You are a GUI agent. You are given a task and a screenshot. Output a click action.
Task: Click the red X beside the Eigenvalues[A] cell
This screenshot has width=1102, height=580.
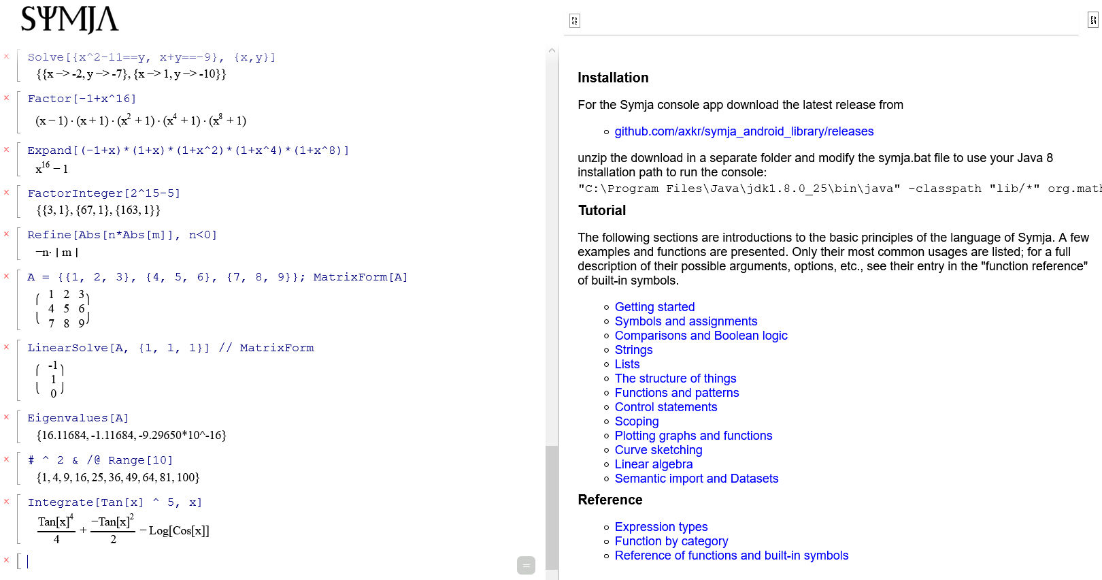[7, 417]
